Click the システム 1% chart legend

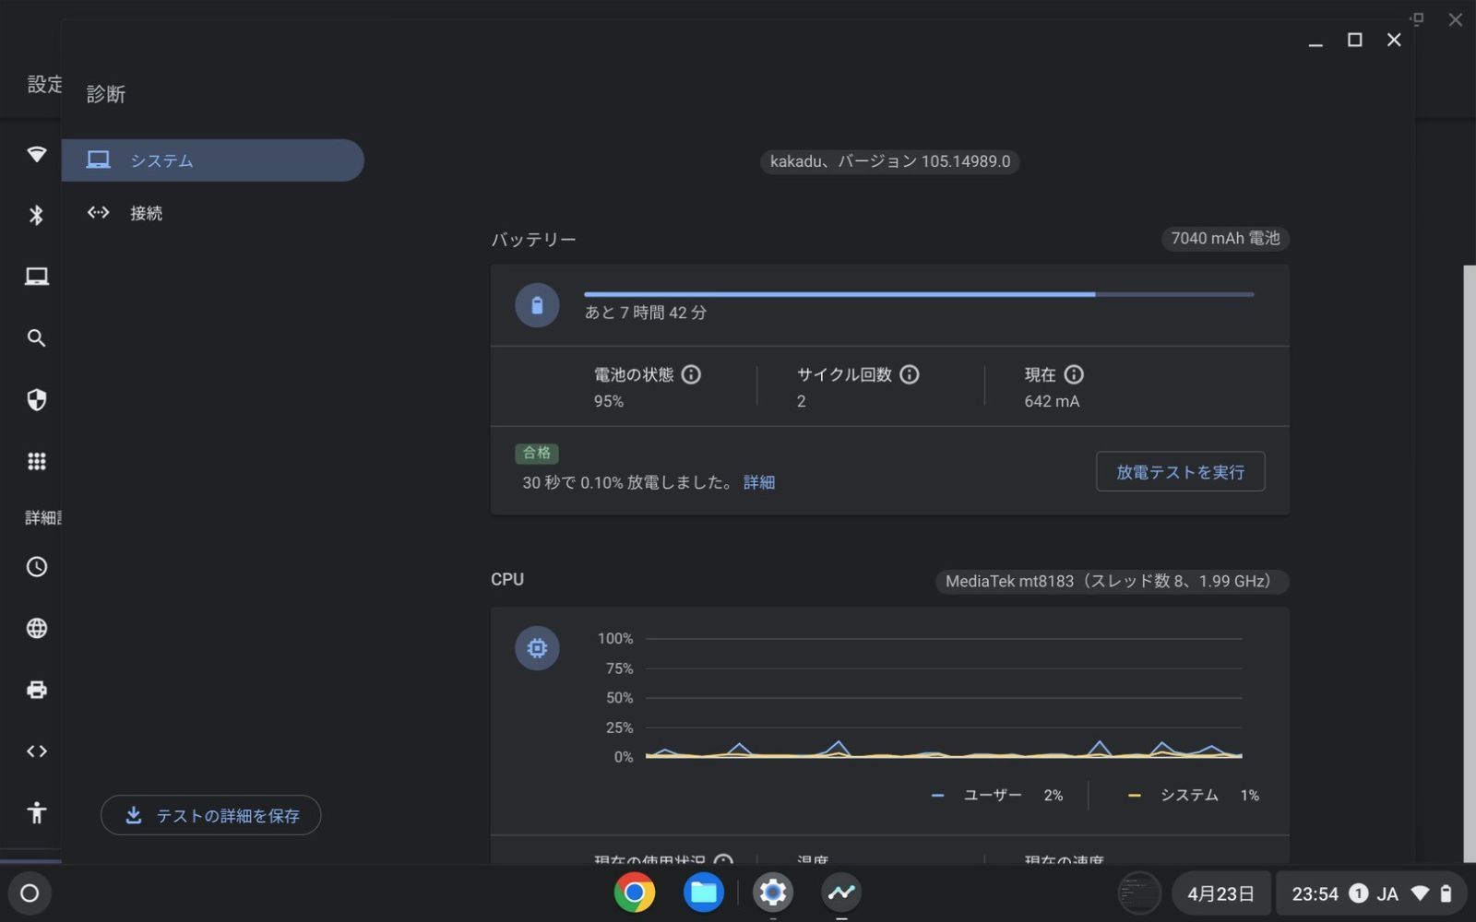(1194, 795)
